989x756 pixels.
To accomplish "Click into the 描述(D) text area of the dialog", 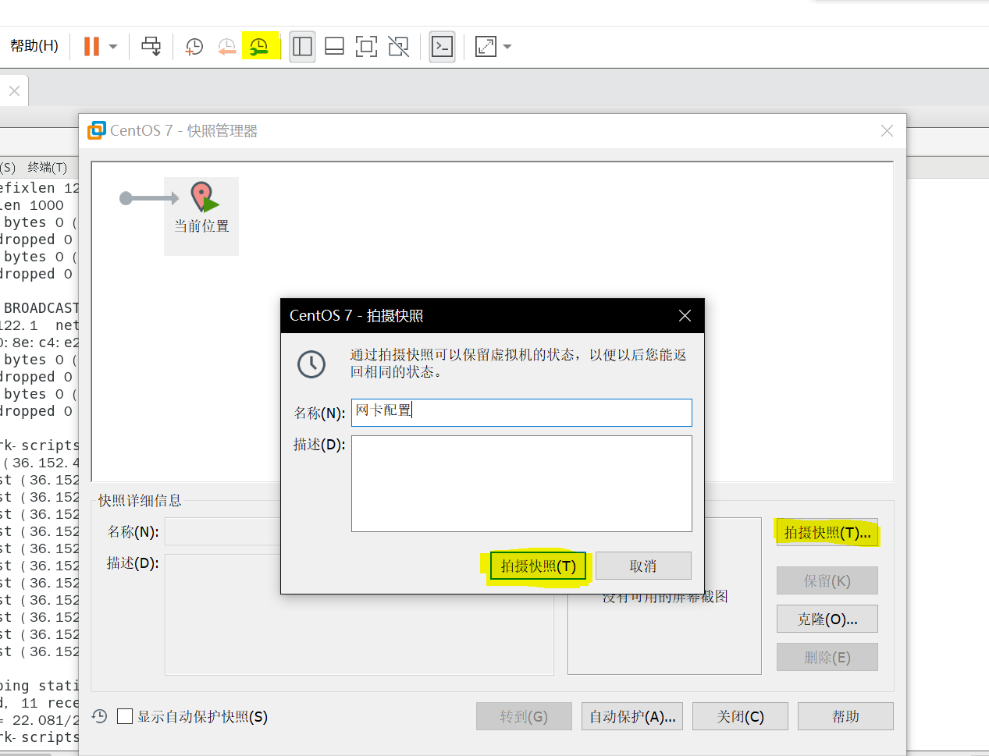I will click(521, 483).
